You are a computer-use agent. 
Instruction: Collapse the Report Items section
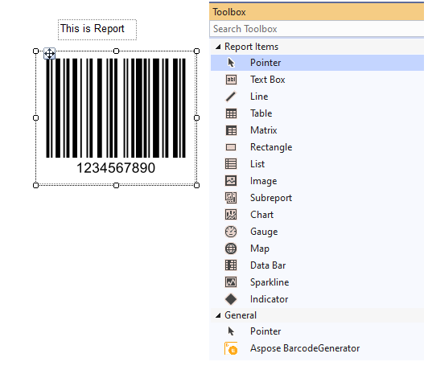218,47
